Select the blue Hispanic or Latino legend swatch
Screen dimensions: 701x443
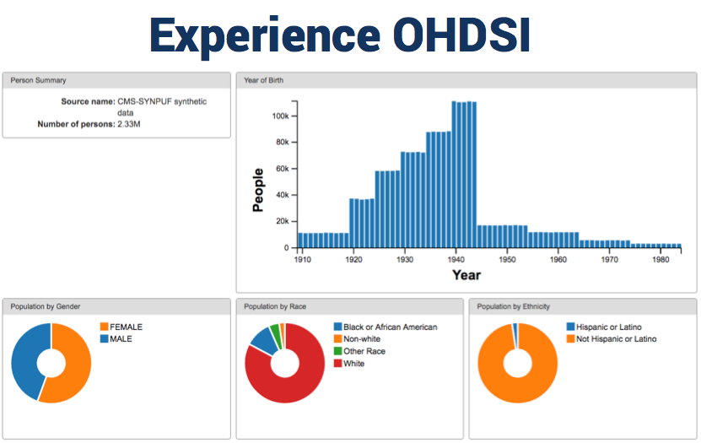point(571,327)
